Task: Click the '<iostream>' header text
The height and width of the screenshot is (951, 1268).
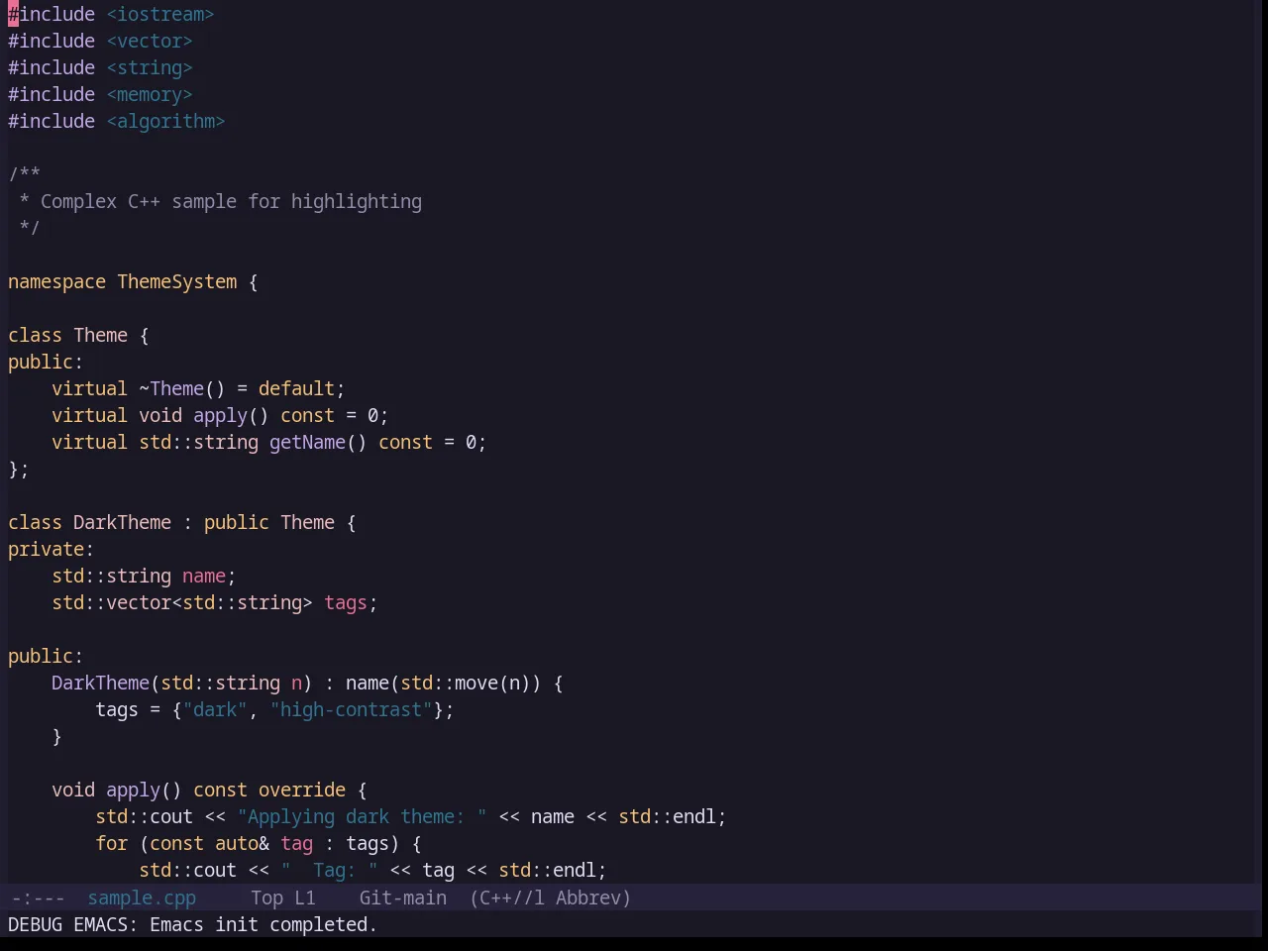Action: pos(160,14)
